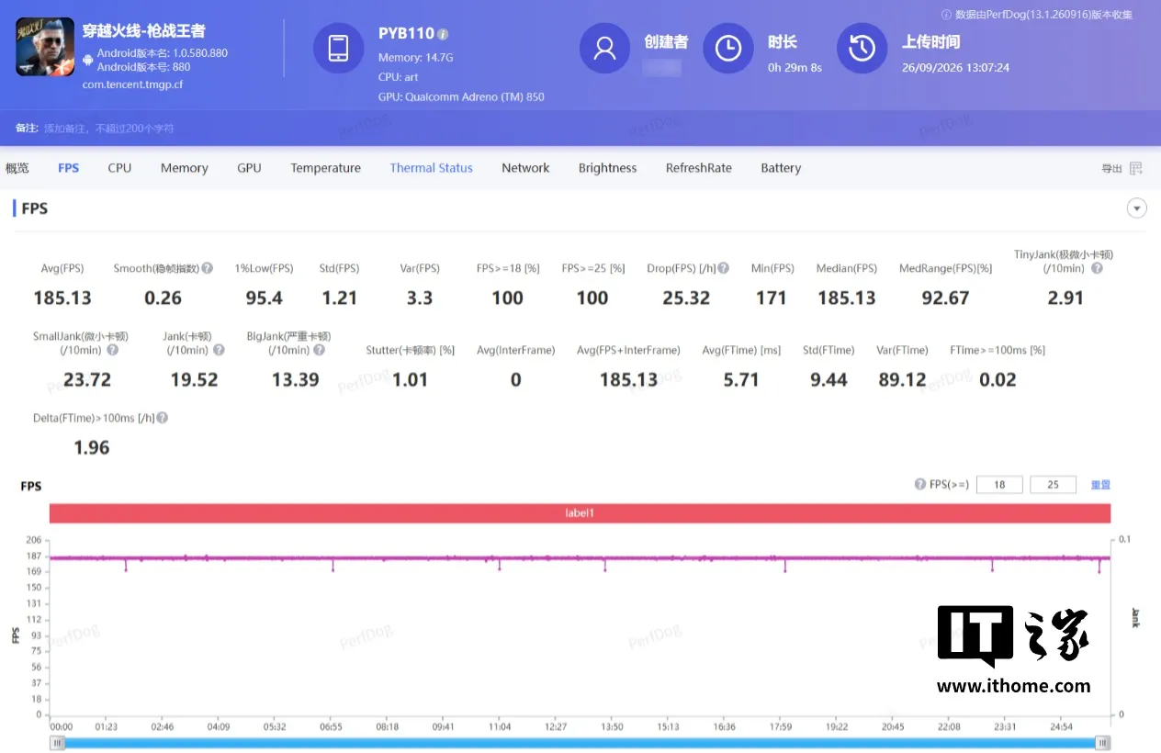Click help icon next to Jank(卡顿) /10min
The width and height of the screenshot is (1161, 753).
[x=220, y=350]
